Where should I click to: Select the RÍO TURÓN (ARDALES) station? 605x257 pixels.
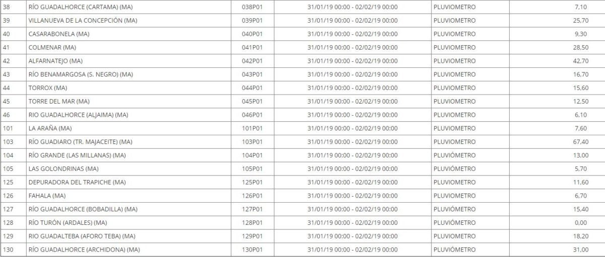point(68,222)
